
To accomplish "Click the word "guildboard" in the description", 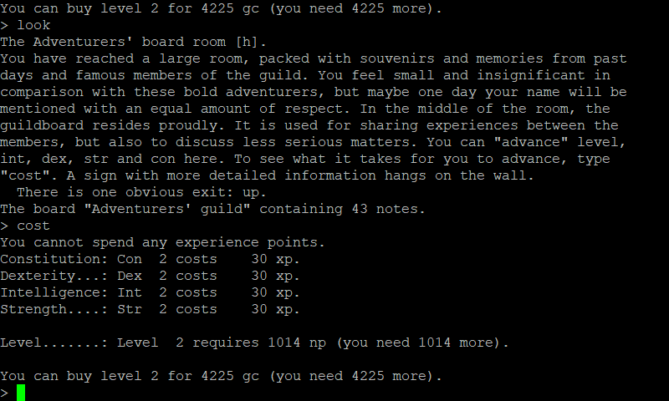I will [x=42, y=125].
